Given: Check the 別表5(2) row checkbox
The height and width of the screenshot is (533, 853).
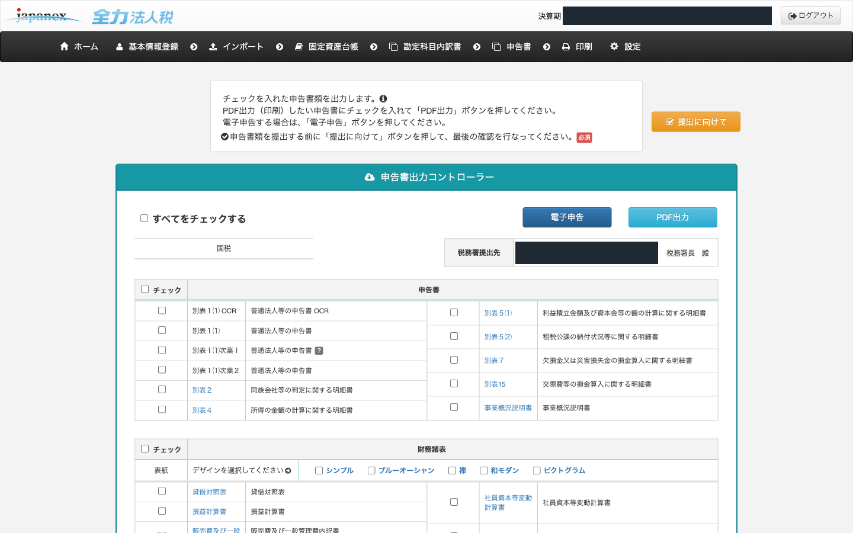Looking at the screenshot, I should point(454,336).
